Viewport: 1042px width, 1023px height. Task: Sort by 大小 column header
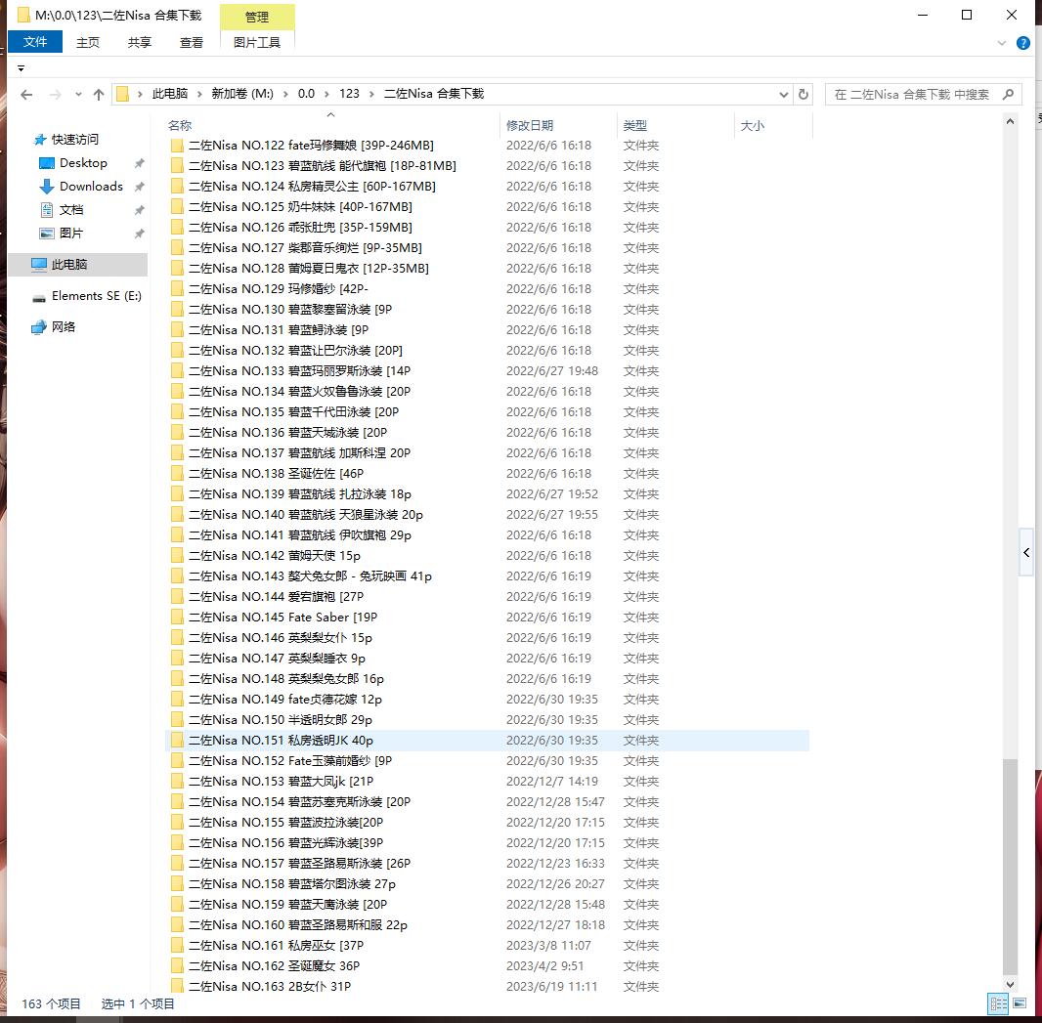(773, 125)
